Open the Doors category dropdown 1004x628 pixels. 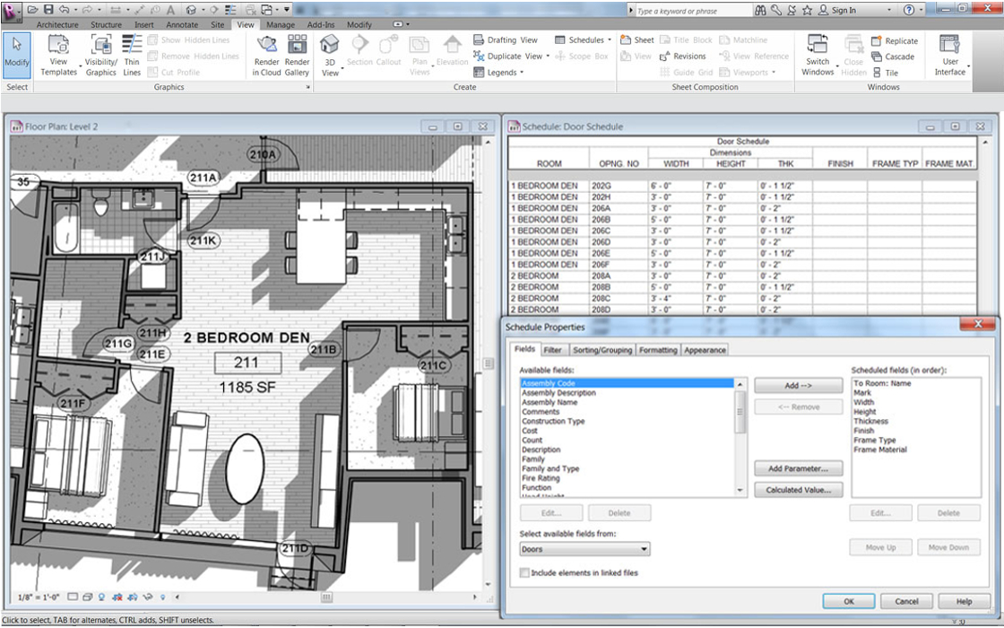tap(584, 549)
